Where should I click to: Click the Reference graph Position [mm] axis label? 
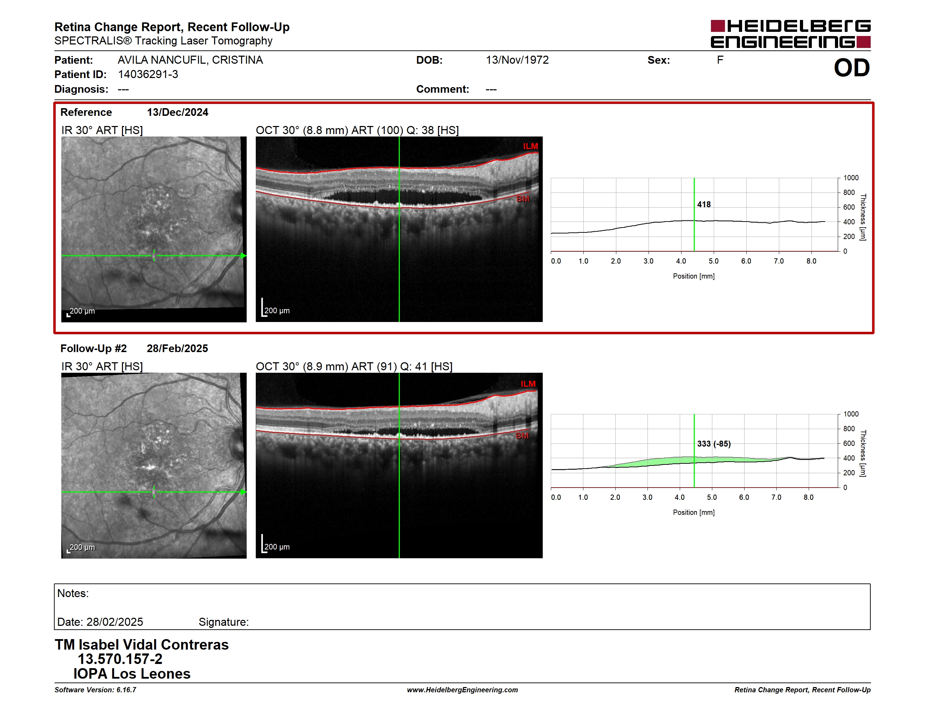click(694, 276)
